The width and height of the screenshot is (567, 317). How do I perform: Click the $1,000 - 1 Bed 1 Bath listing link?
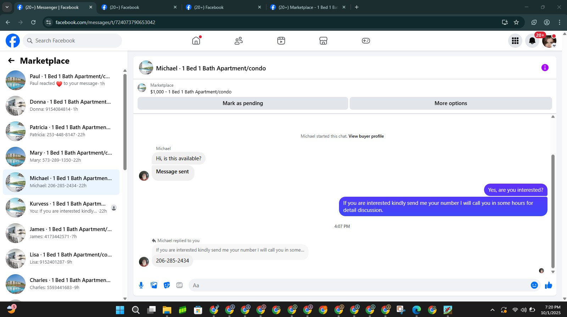click(x=191, y=92)
